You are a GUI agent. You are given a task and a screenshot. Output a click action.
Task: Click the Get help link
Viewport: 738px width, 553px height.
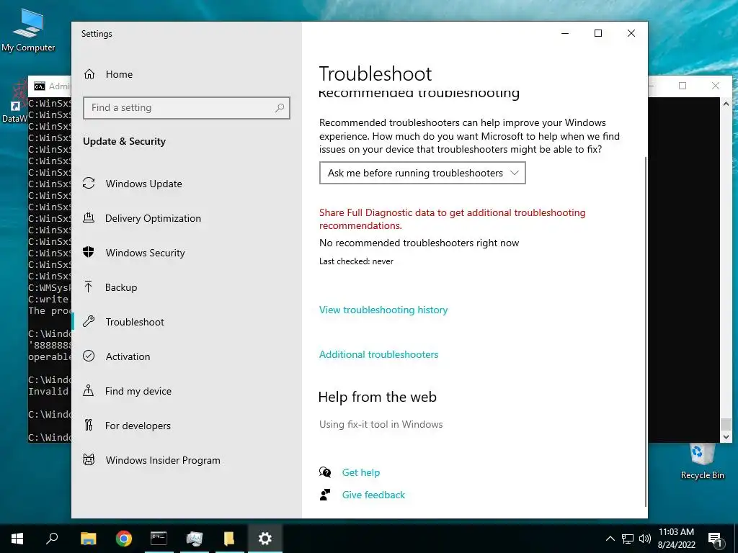click(360, 472)
